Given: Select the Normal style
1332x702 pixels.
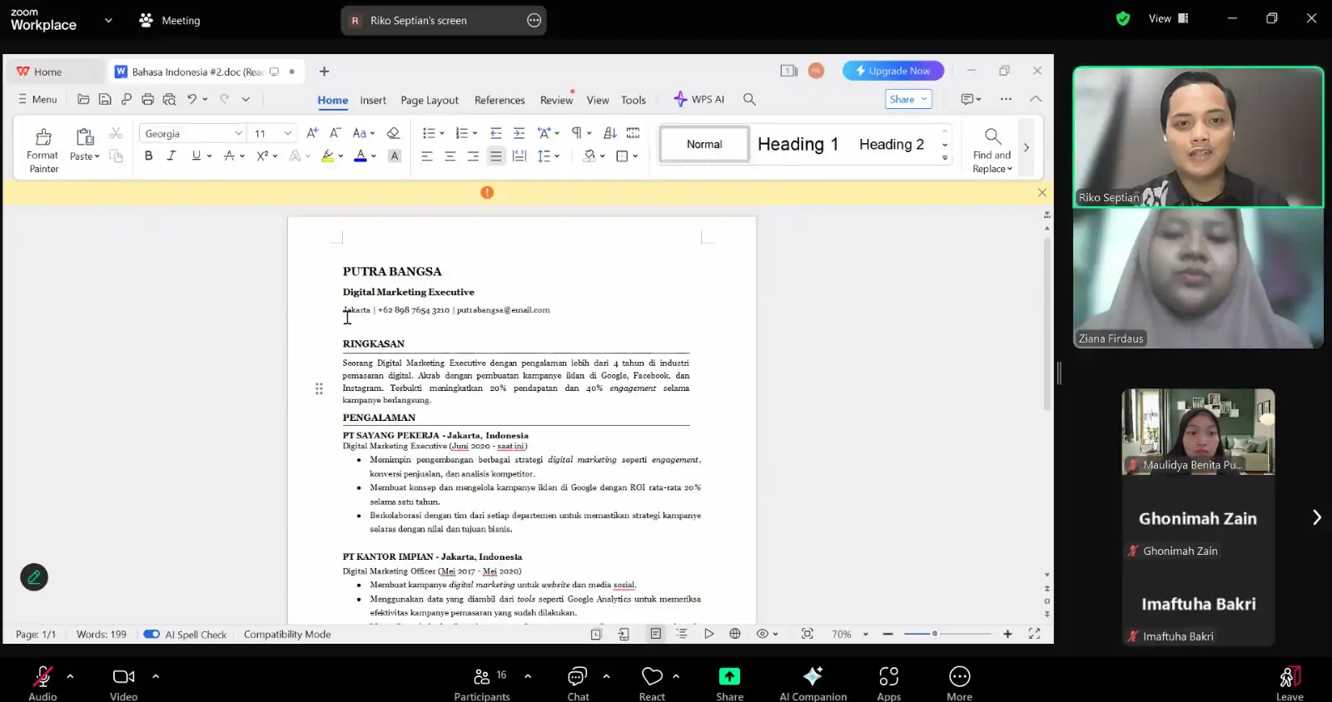Looking at the screenshot, I should point(704,144).
